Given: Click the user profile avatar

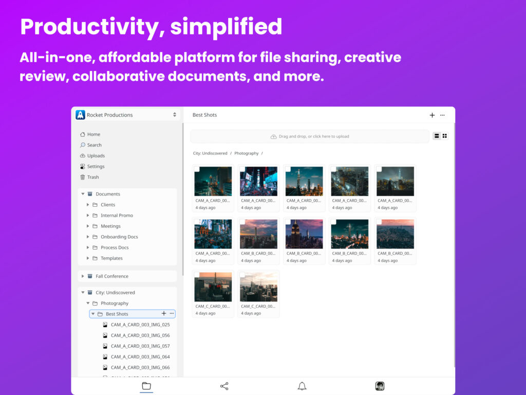Looking at the screenshot, I should (x=380, y=386).
